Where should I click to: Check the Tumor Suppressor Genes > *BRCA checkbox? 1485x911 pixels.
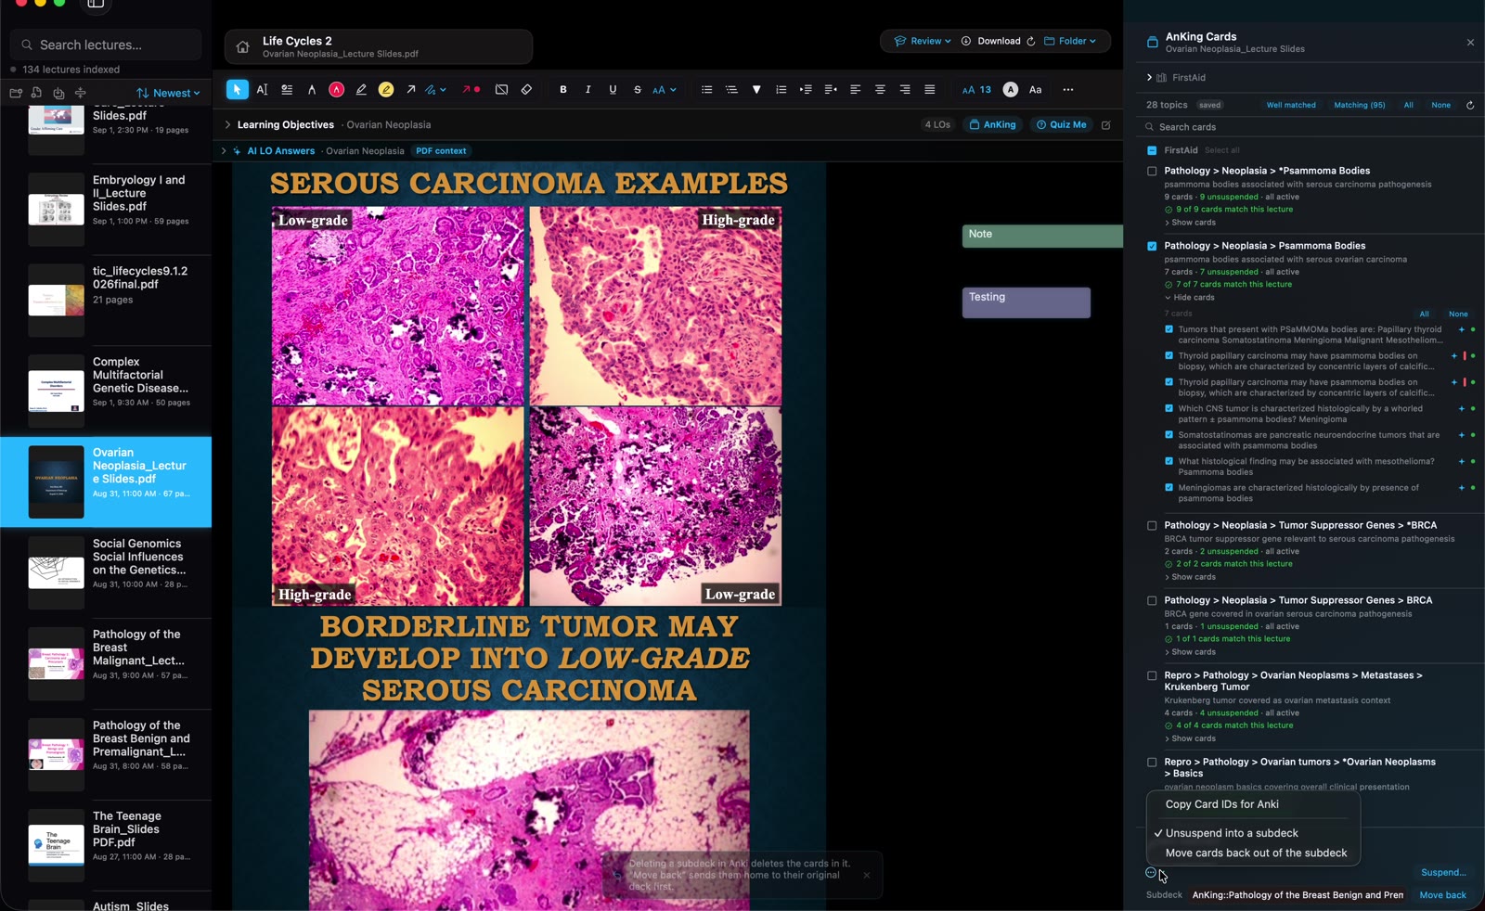(x=1152, y=525)
